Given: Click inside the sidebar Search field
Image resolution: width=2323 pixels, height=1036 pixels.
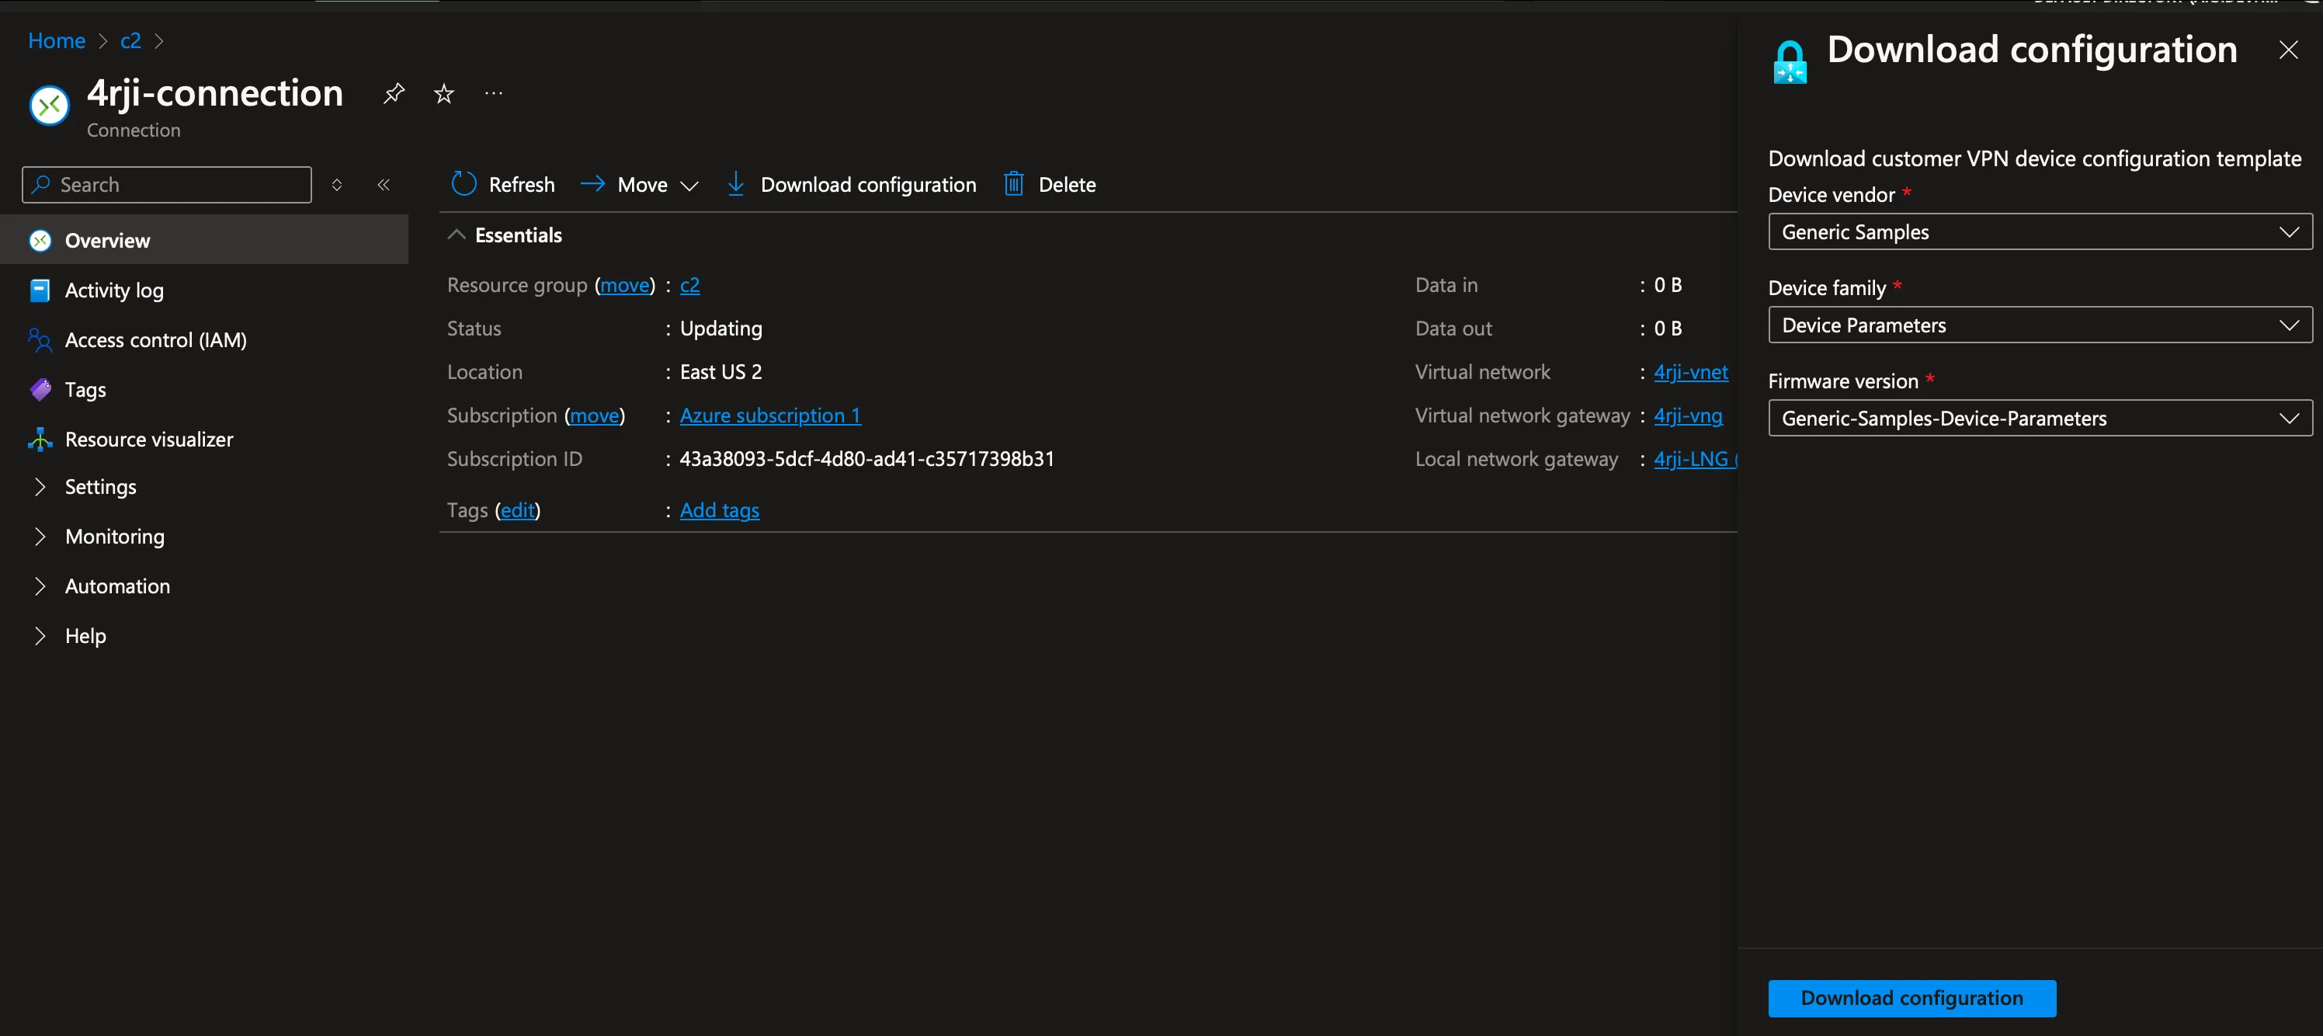Looking at the screenshot, I should pyautogui.click(x=166, y=184).
